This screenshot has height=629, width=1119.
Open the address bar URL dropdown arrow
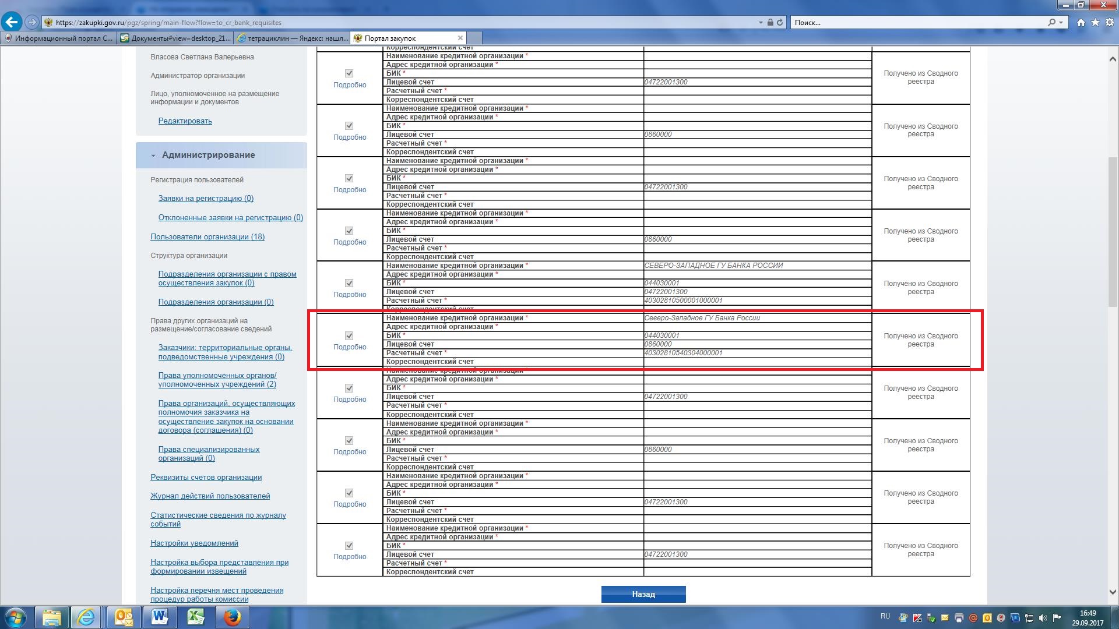coord(761,22)
